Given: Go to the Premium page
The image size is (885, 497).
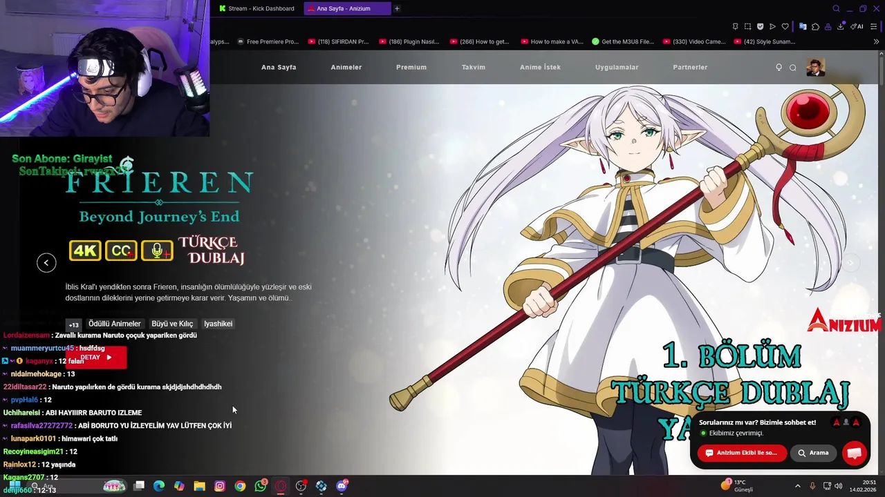Looking at the screenshot, I should pos(411,67).
